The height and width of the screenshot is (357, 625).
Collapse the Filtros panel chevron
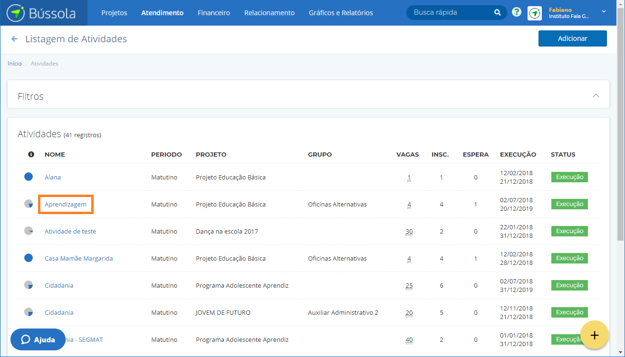pos(596,96)
